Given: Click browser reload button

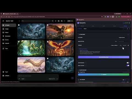Looking at the screenshot, I should coord(6,17).
